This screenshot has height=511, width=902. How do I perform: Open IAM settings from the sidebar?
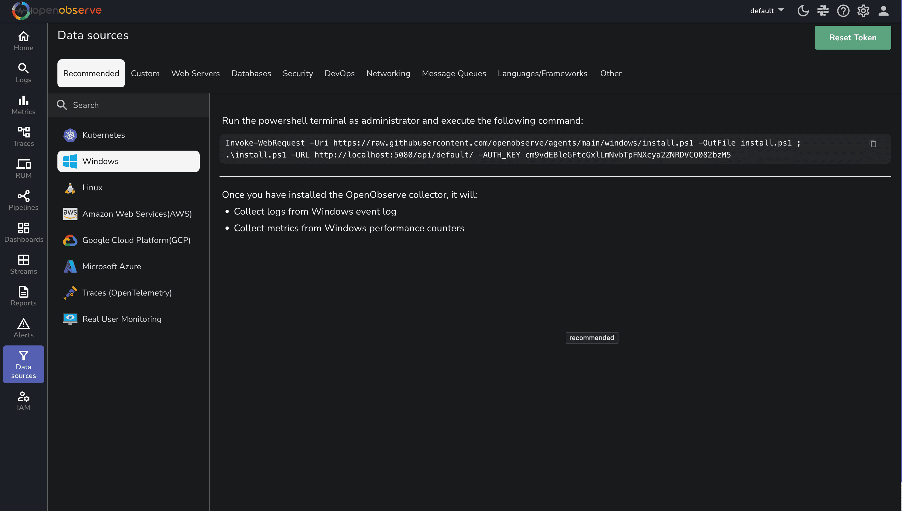pyautogui.click(x=23, y=400)
